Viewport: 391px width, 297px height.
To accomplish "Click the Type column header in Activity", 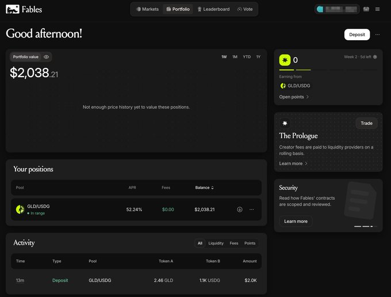I will click(x=56, y=261).
